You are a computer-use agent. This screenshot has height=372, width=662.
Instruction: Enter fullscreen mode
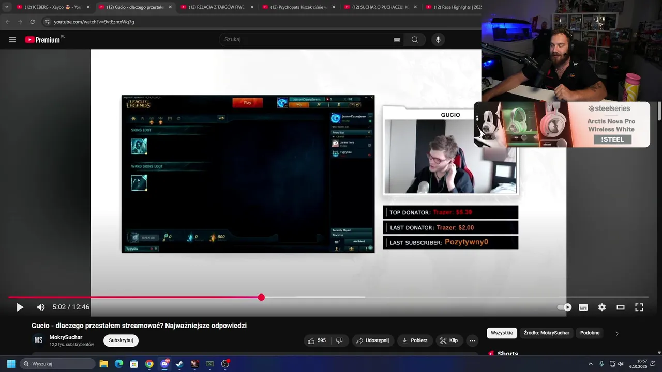[x=639, y=307]
